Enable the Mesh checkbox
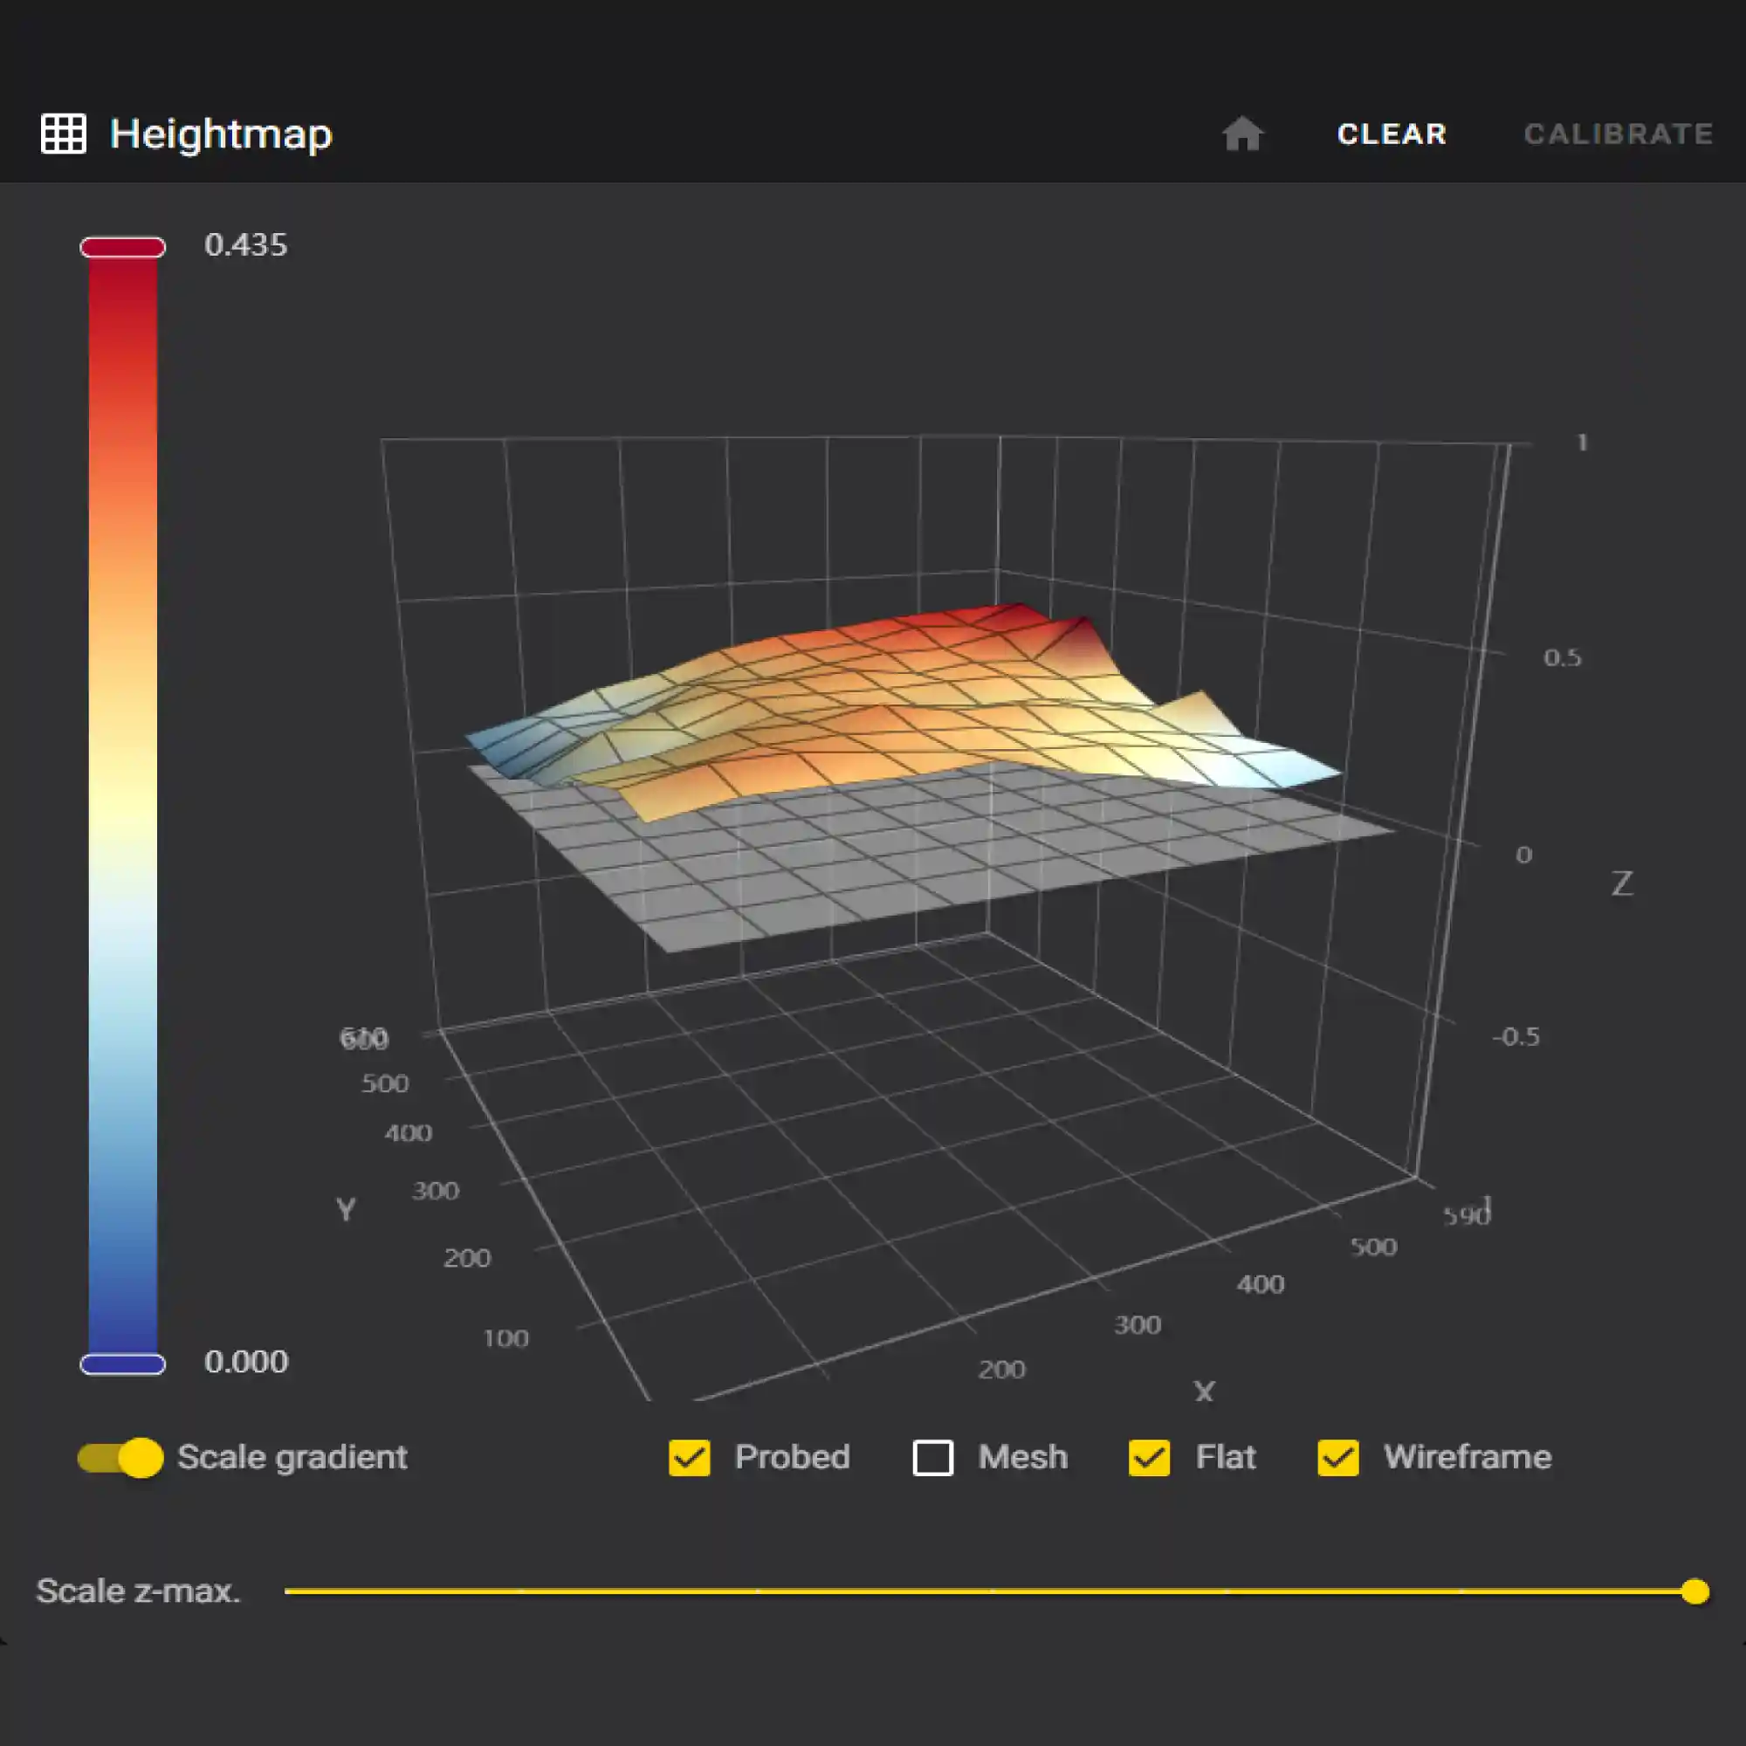Screen dimensions: 1746x1746 point(932,1457)
